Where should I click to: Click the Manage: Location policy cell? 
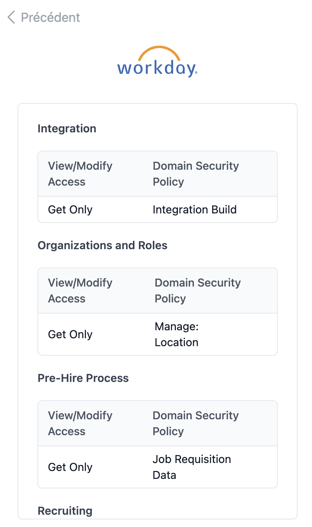coord(177,334)
